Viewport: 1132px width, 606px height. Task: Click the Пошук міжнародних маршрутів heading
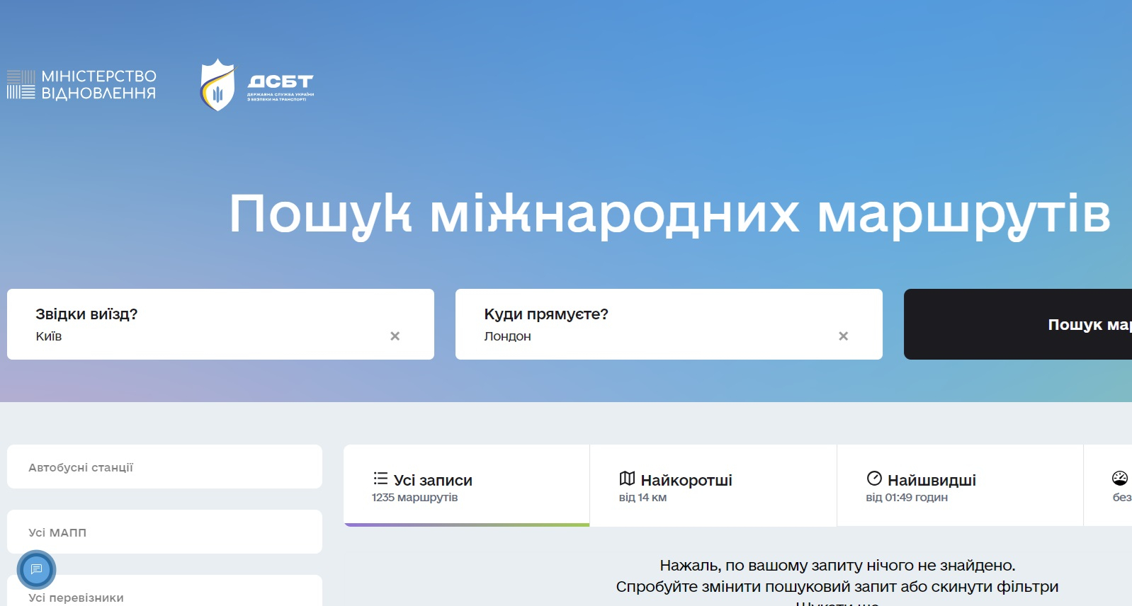pos(669,213)
